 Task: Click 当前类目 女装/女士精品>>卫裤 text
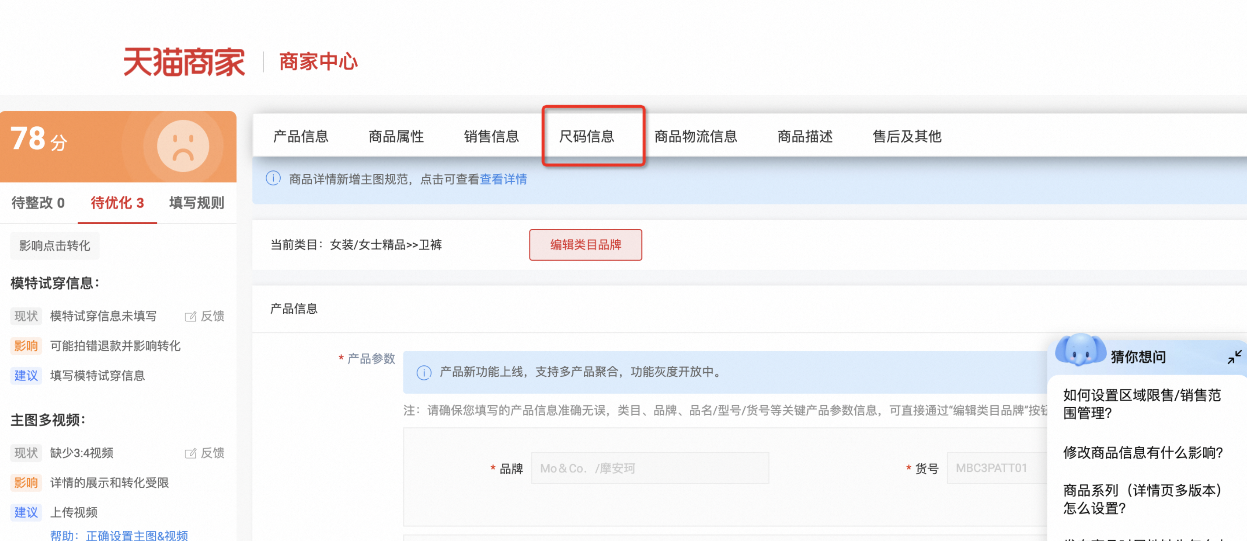click(x=356, y=245)
